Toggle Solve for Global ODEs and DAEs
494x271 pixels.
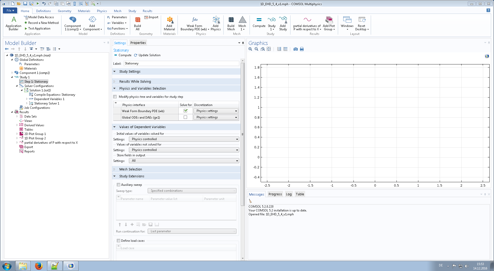click(185, 117)
